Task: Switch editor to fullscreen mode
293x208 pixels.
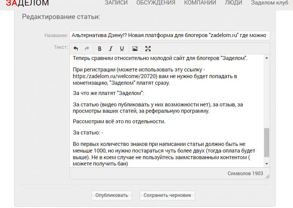Action: click(148, 49)
